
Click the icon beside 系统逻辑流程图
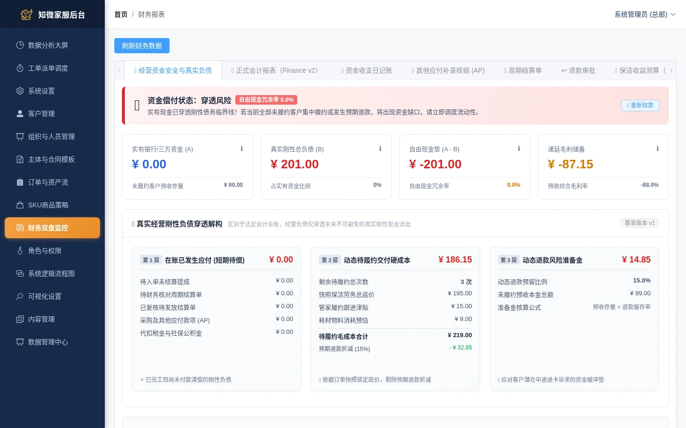(20, 273)
